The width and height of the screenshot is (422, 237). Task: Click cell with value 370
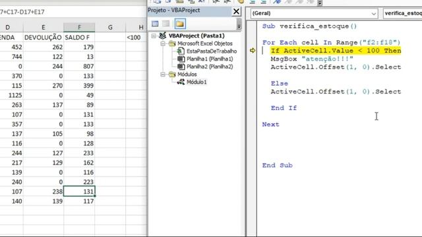click(x=11, y=76)
